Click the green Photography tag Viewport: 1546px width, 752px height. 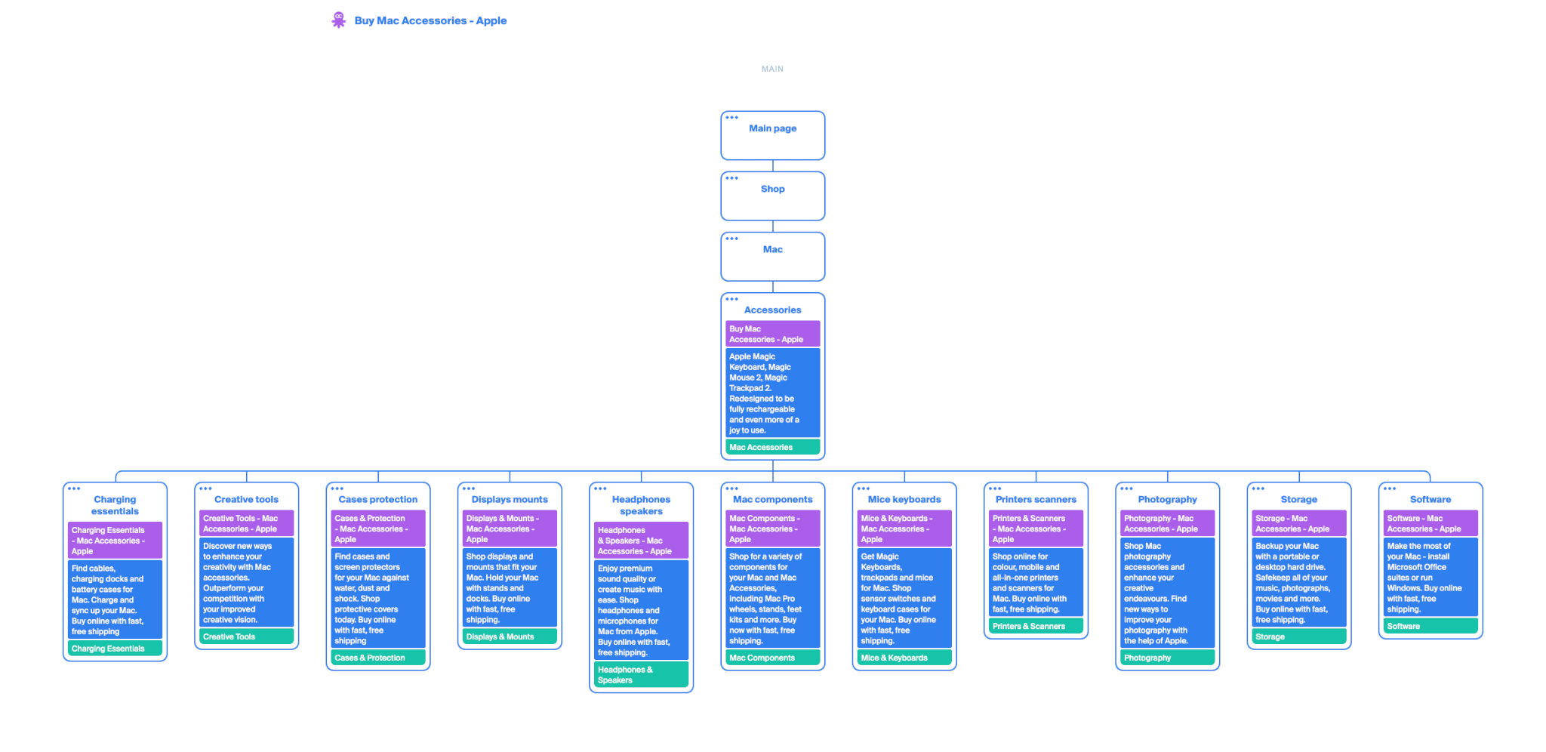point(1167,658)
